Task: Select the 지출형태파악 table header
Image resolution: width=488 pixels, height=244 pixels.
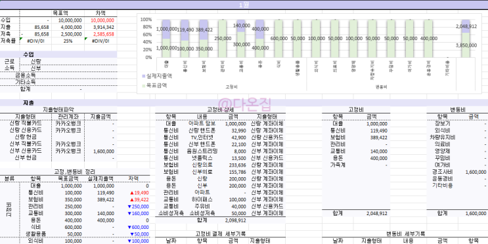Action: 58,110
